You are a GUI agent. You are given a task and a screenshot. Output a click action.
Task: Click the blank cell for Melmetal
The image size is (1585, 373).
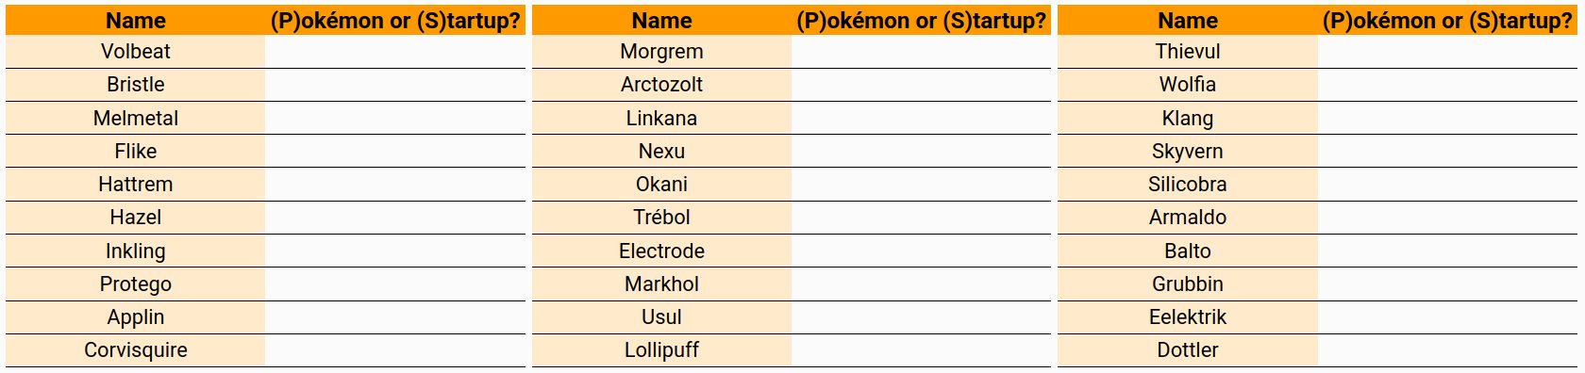click(x=394, y=118)
